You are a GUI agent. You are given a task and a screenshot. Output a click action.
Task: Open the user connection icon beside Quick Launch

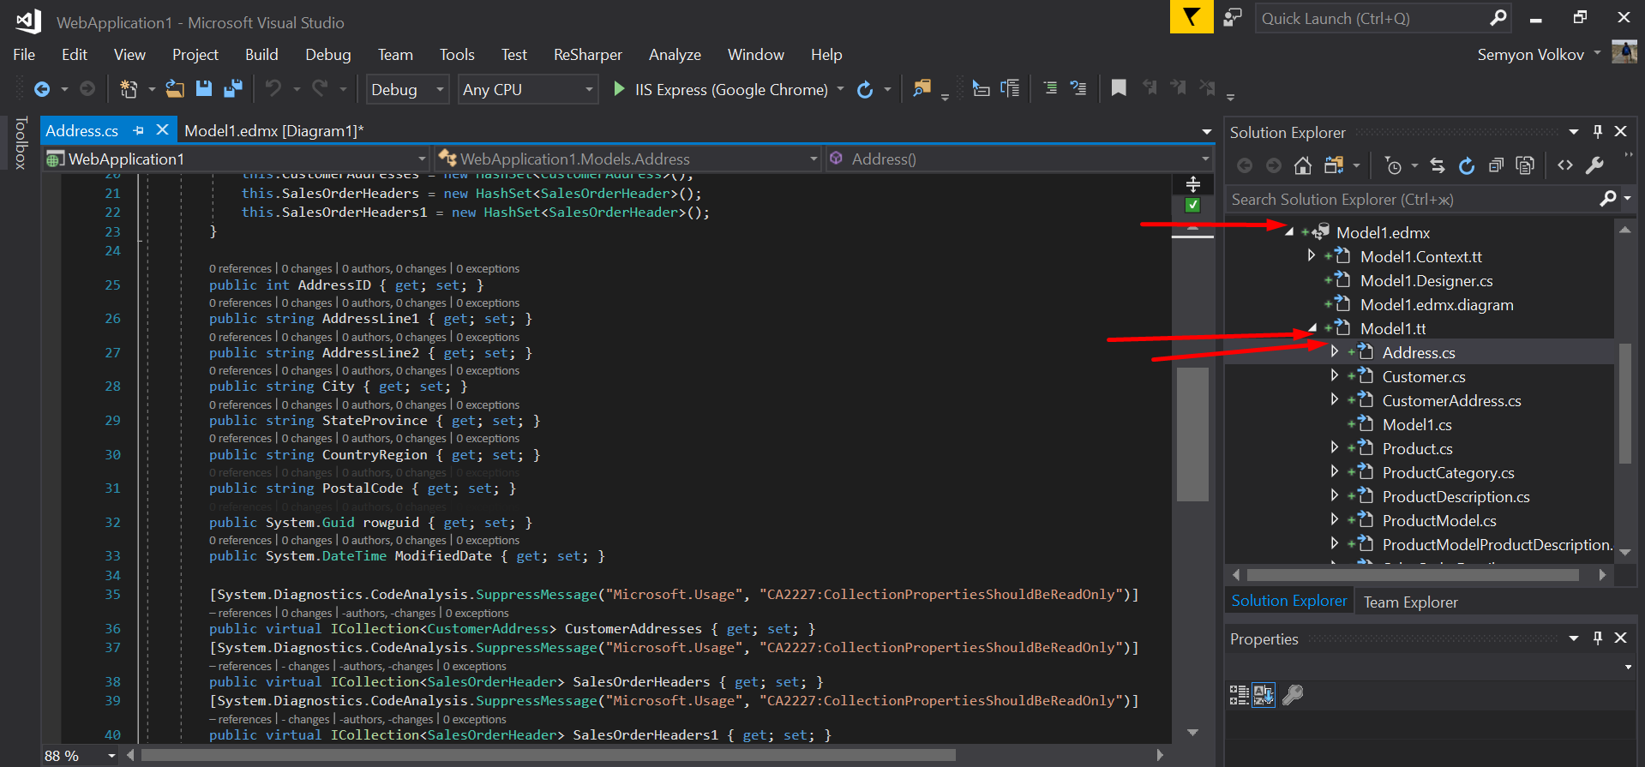(1233, 17)
